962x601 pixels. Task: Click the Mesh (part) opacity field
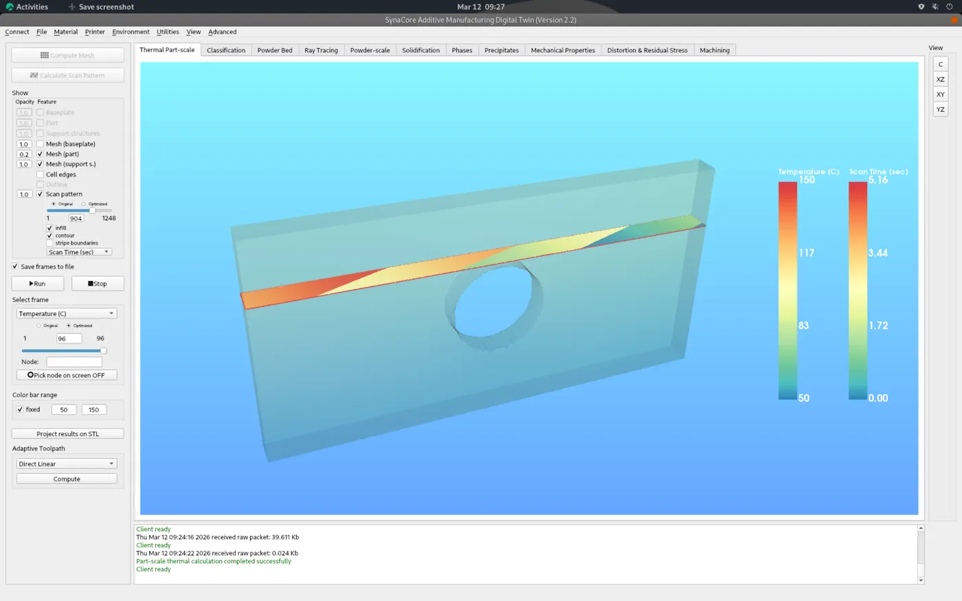24,155
